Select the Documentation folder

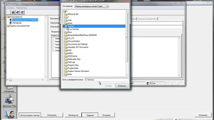click(74, 41)
